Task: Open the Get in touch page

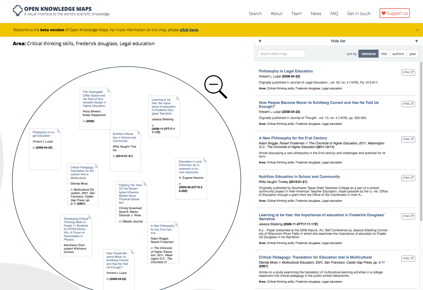Action: (359, 13)
